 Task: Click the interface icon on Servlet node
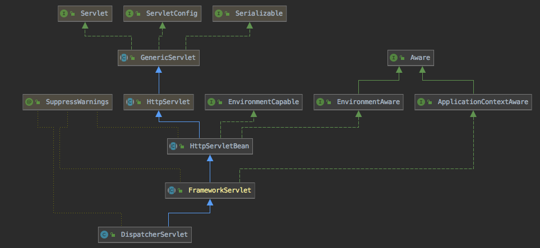pyautogui.click(x=63, y=13)
